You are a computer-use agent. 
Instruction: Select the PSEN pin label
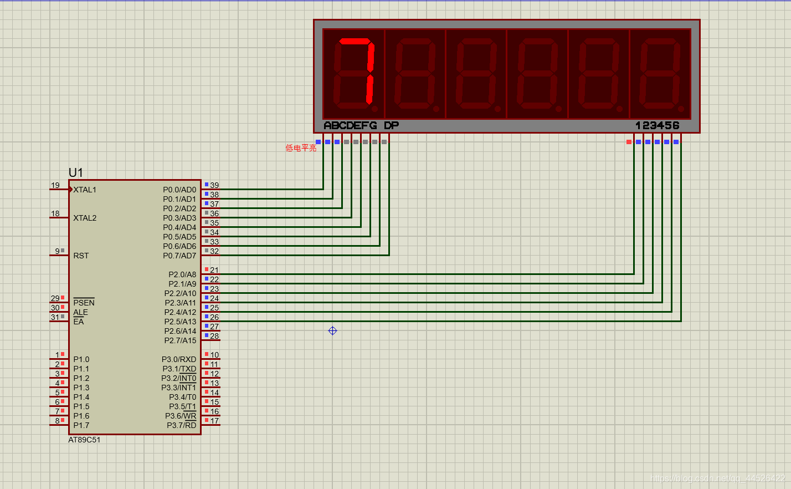pyautogui.click(x=84, y=303)
